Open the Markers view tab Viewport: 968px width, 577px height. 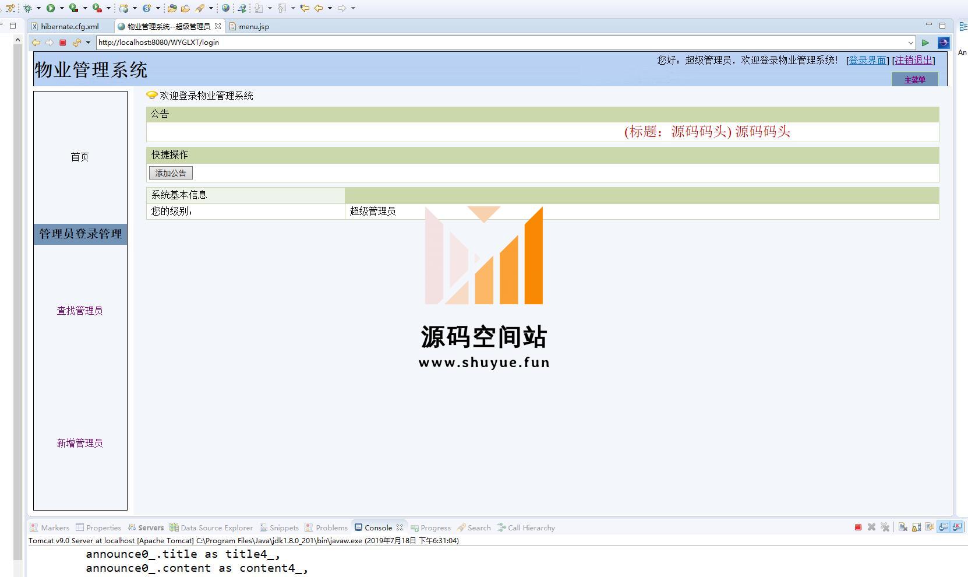click(50, 527)
